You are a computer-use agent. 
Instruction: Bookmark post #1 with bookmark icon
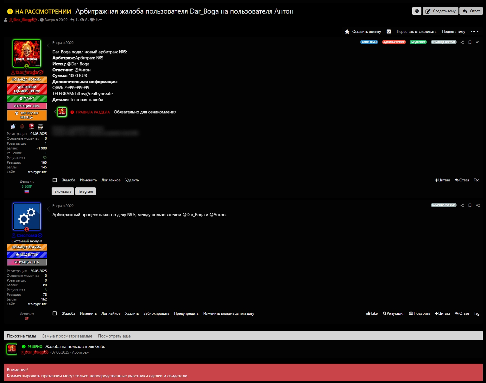pos(470,42)
